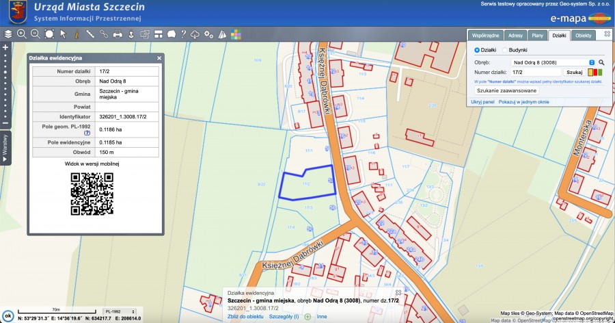Screen dimensions: 615x323
Task: Click the zoom in magnifier tool
Action: 22,34
